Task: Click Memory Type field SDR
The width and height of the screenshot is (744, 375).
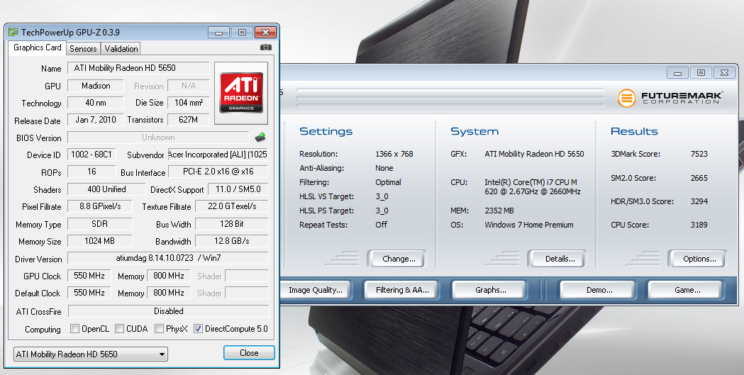Action: [99, 224]
